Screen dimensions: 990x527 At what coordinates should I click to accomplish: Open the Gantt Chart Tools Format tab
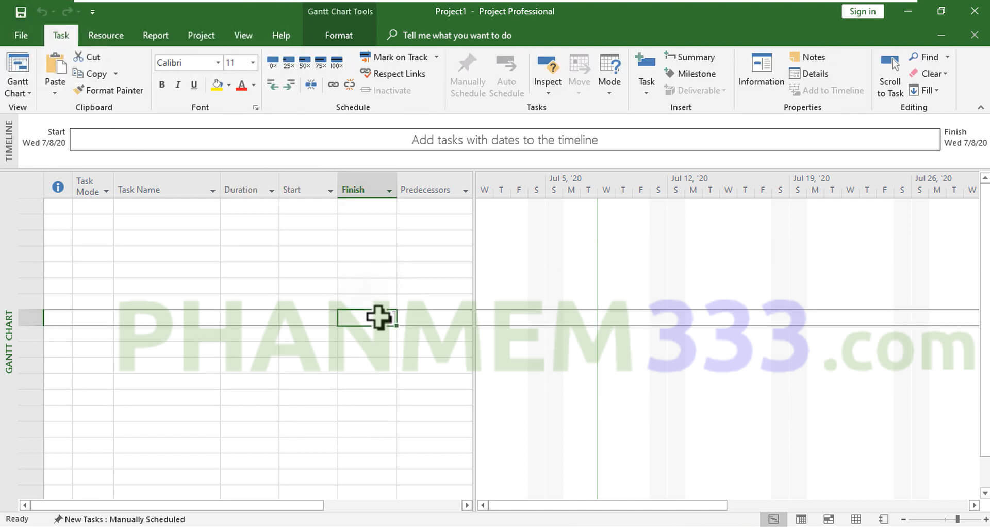(x=339, y=35)
